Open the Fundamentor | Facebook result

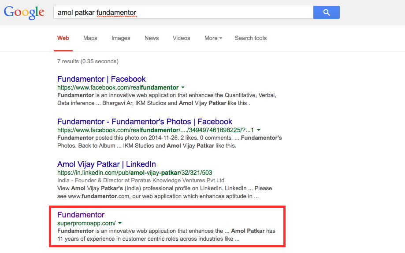click(101, 79)
